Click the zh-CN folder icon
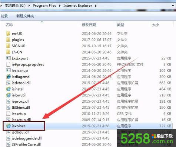This screenshot has height=147, width=176. pos(8,52)
